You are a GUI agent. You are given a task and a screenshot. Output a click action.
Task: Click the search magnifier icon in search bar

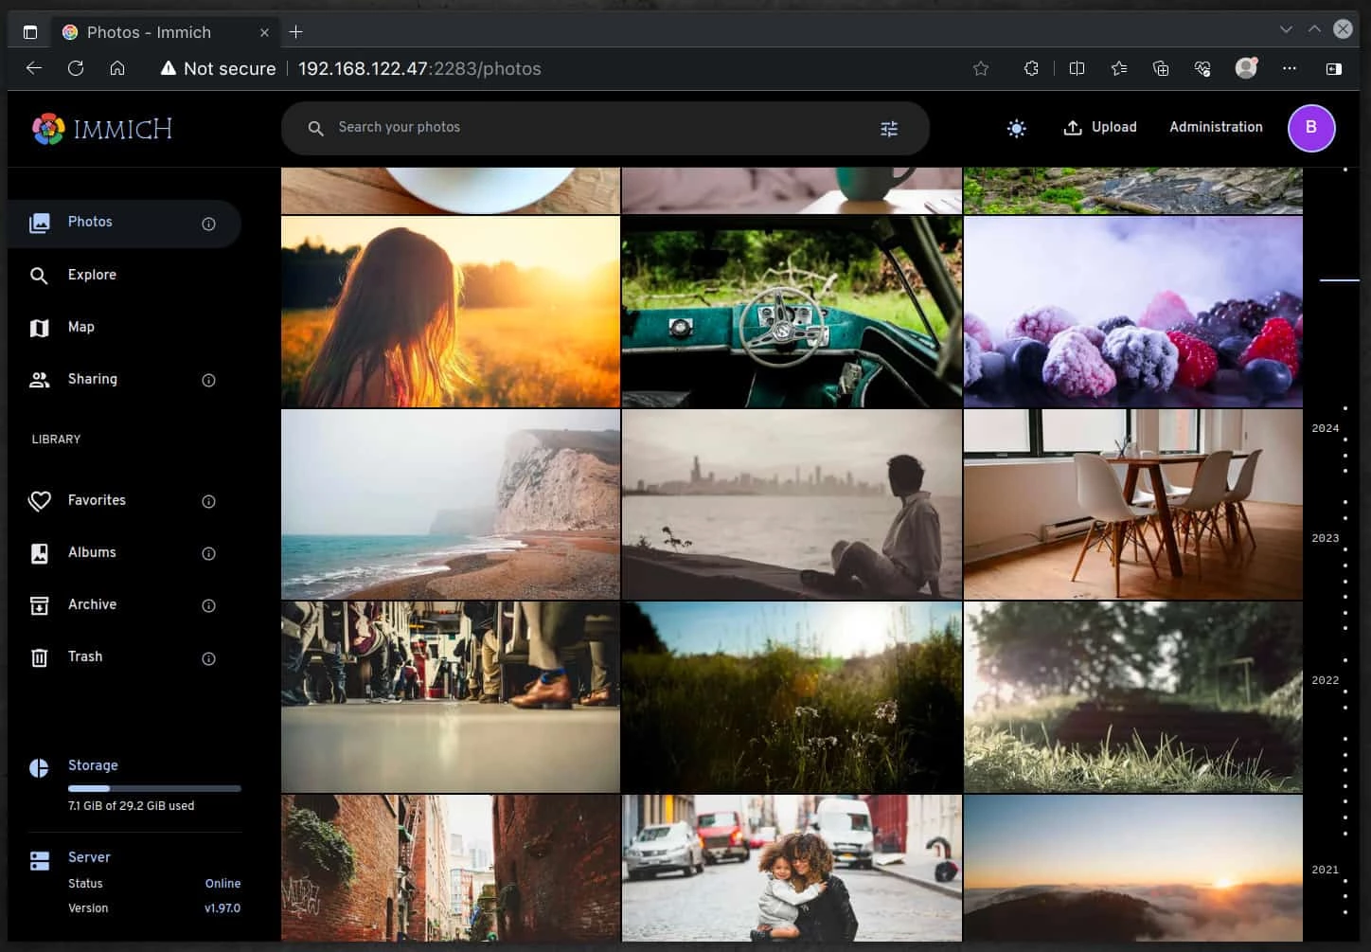pos(316,128)
